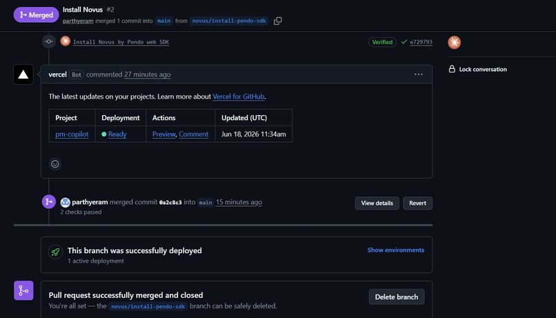The width and height of the screenshot is (556, 318).
Task: Open the Vercel bot avatar
Action: pos(23,74)
